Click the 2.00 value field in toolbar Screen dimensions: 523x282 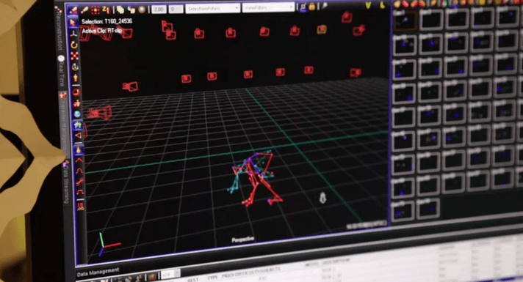point(159,9)
